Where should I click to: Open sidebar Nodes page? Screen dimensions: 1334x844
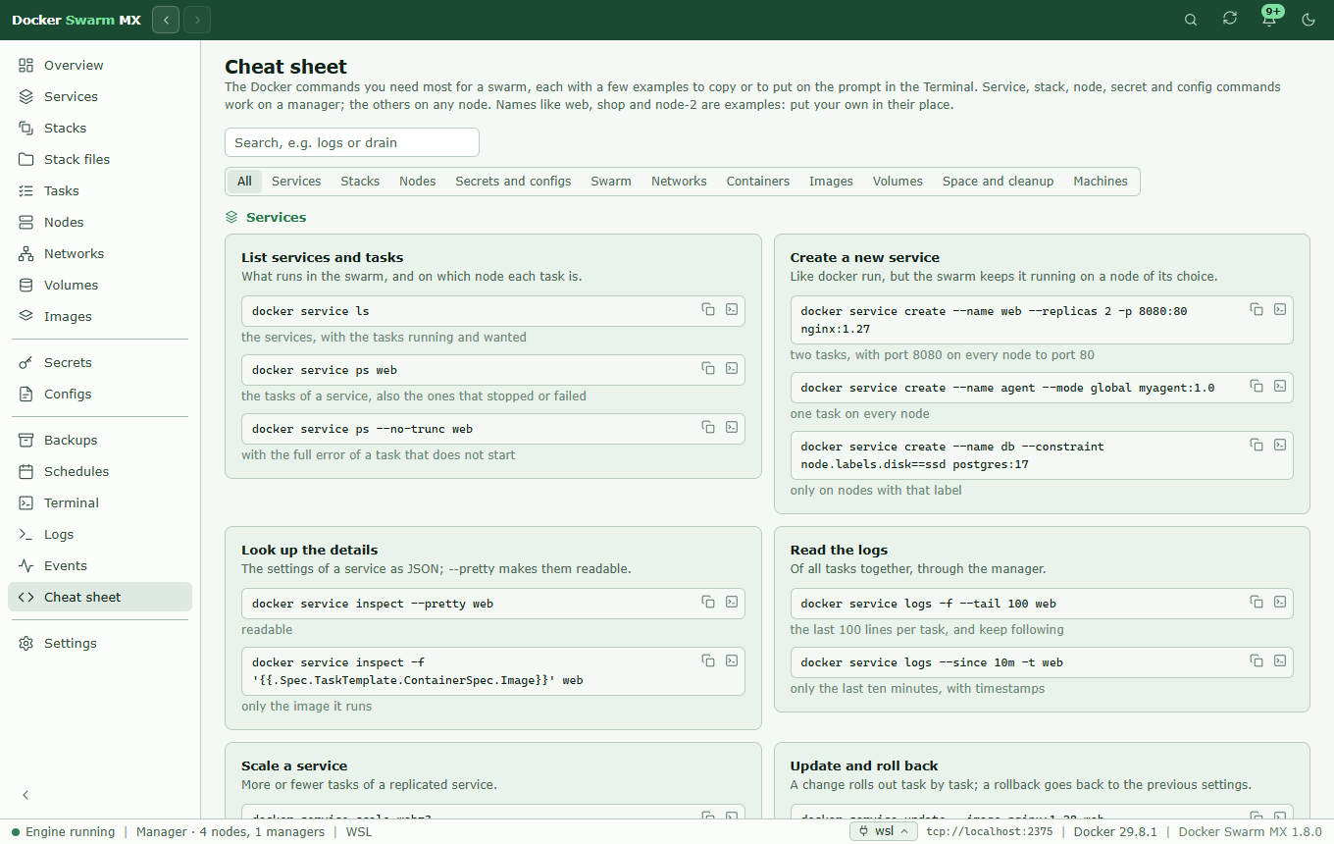(x=100, y=222)
